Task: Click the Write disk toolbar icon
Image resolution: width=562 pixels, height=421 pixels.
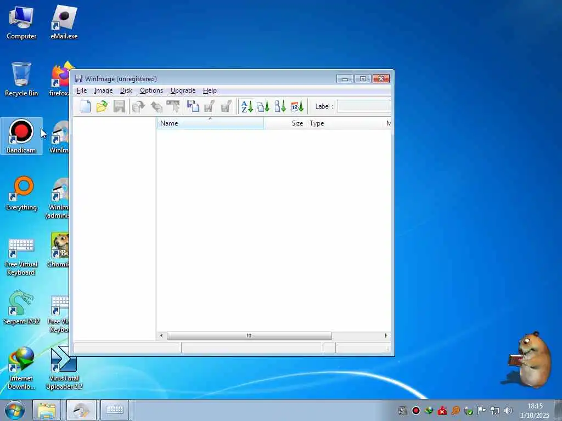Action: pyautogui.click(x=156, y=106)
